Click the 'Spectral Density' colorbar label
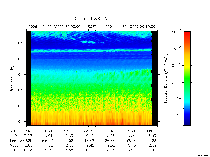This screenshot has width=210, height=157. (166, 78)
